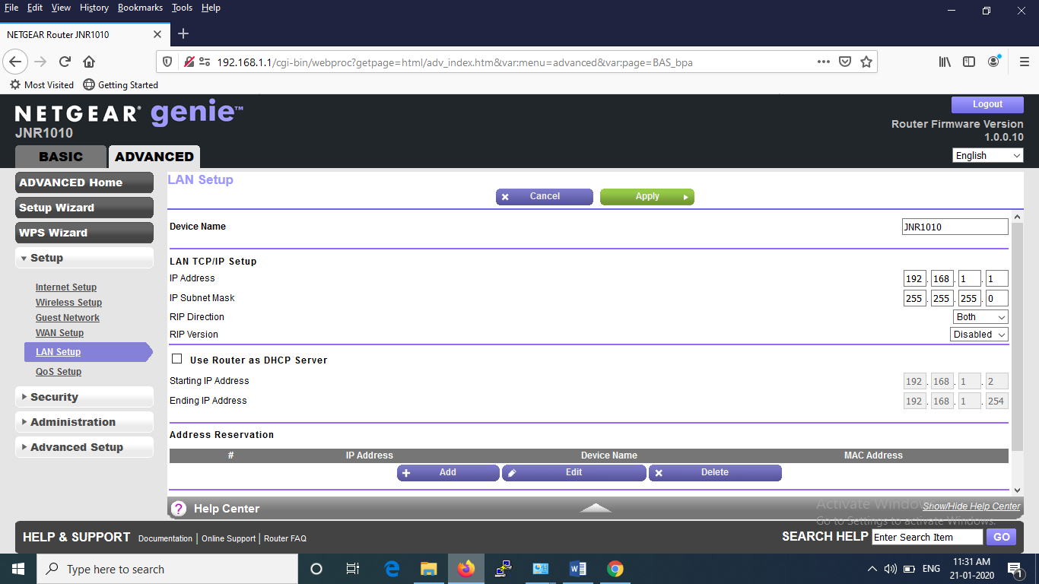Viewport: 1039px width, 584px height.
Task: Open the notification center icon
Action: (x=1014, y=569)
